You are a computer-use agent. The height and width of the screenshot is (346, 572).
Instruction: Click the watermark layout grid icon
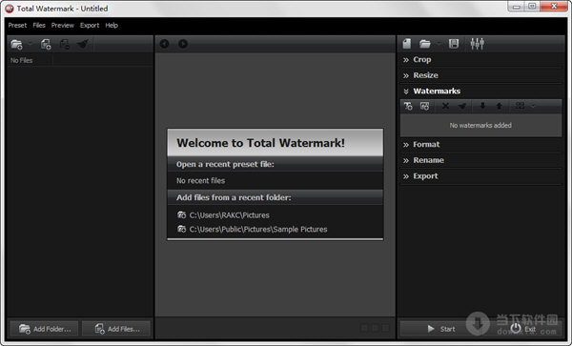(x=520, y=106)
